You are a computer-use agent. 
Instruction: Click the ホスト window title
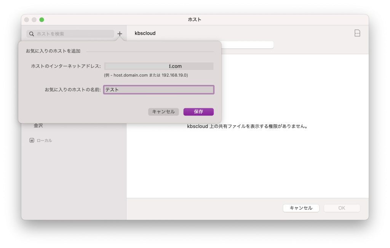pyautogui.click(x=195, y=19)
